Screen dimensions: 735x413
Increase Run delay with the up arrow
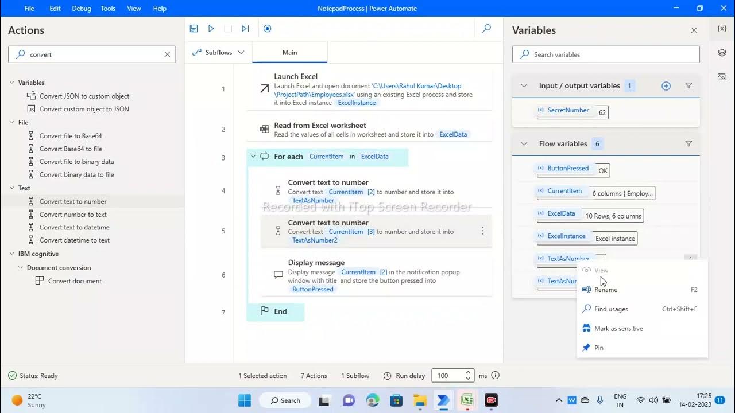tap(468, 373)
